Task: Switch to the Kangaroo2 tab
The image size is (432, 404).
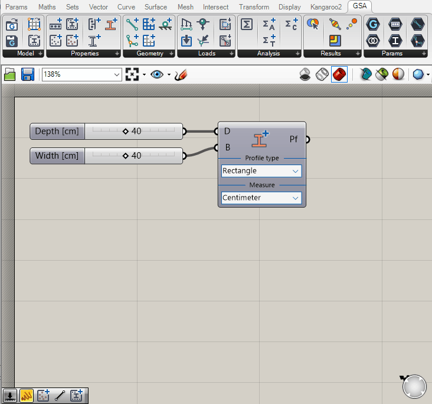Action: click(x=326, y=7)
